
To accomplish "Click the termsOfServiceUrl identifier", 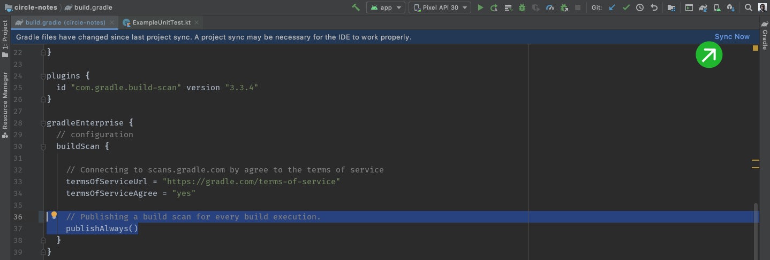I will (x=107, y=182).
